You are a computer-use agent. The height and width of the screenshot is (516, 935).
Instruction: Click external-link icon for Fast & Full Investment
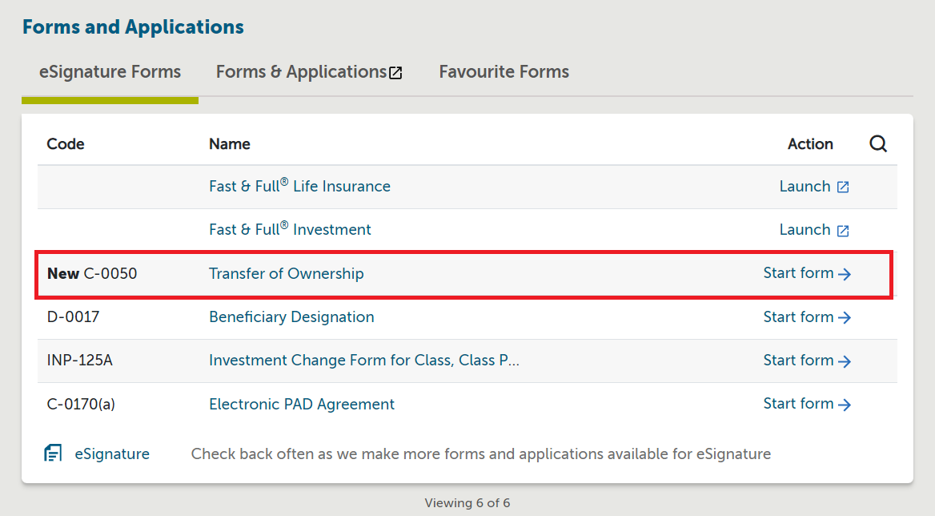843,231
